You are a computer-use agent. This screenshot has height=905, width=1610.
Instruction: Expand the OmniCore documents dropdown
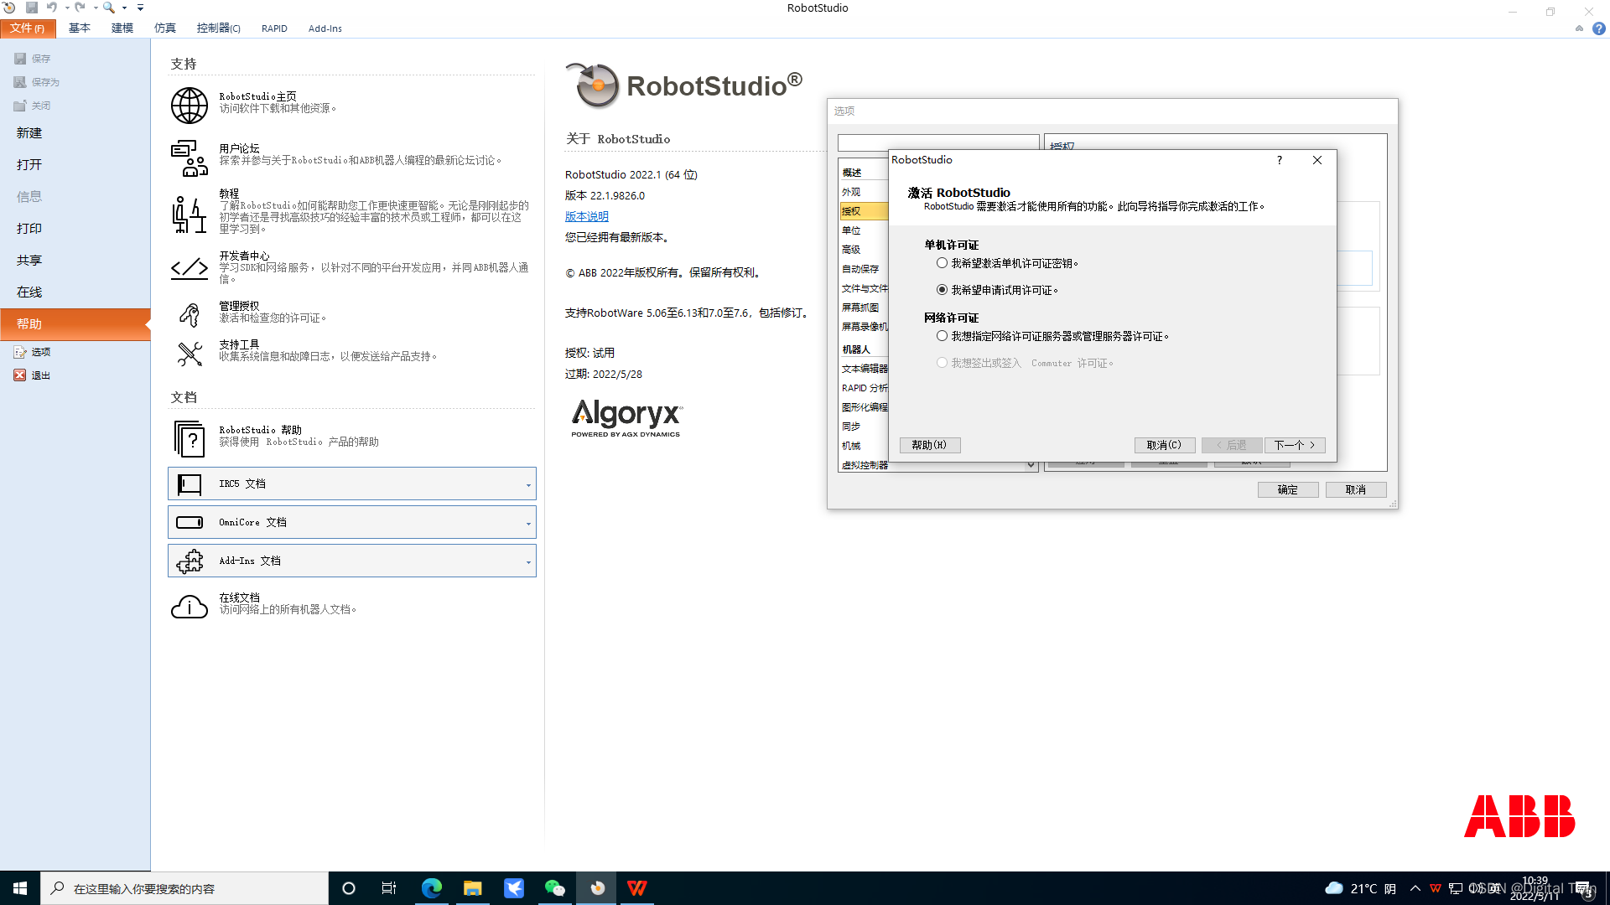coord(528,524)
